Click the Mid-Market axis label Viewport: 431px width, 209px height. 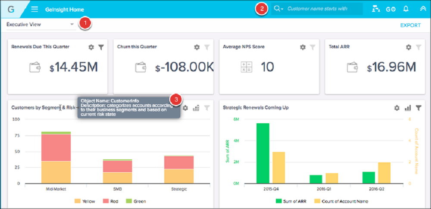(x=56, y=189)
